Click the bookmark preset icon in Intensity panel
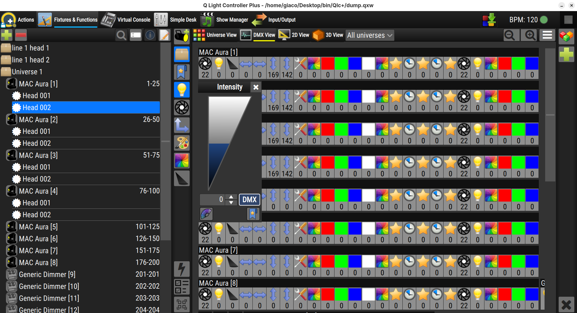This screenshot has width=577, height=313. [253, 214]
